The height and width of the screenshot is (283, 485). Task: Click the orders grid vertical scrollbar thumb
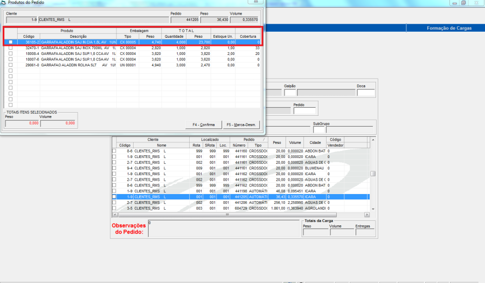pos(373,174)
